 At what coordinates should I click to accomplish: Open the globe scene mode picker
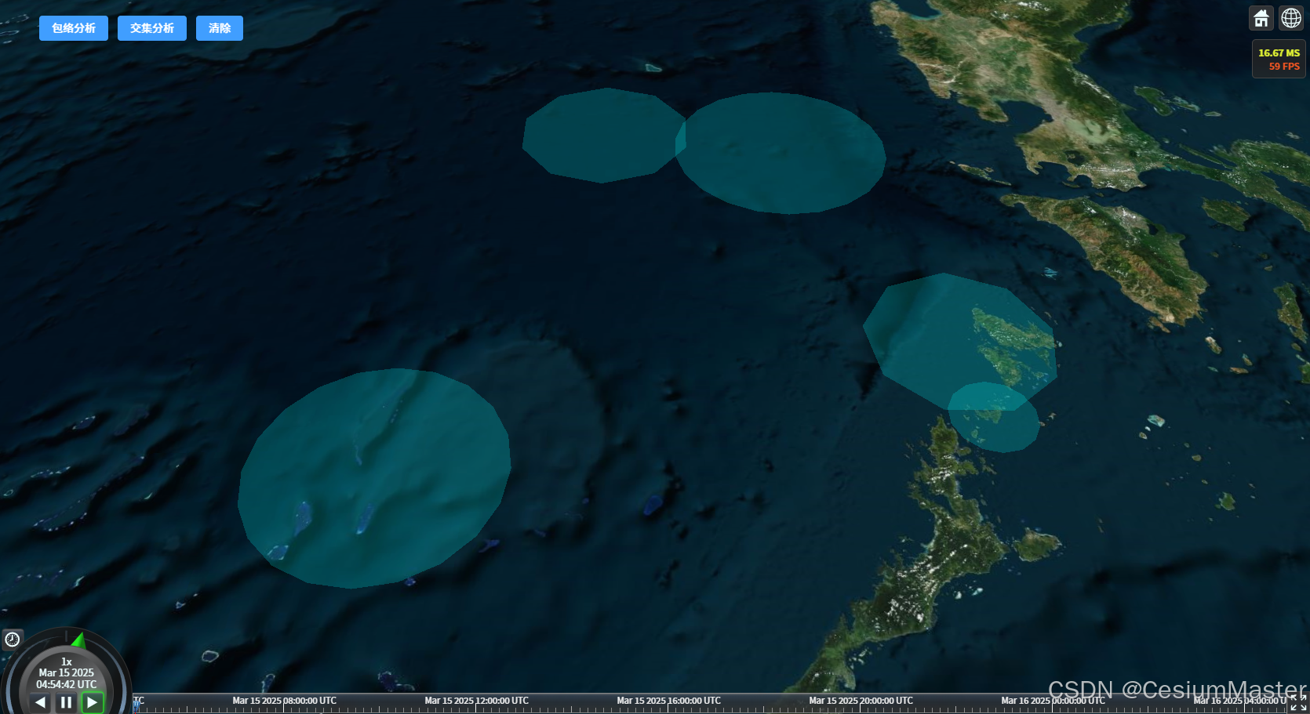(x=1291, y=18)
